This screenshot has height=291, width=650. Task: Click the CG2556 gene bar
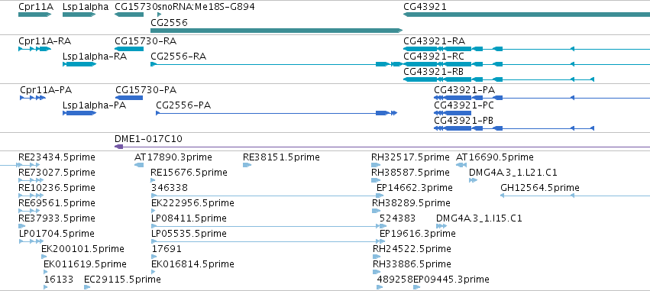click(x=276, y=31)
